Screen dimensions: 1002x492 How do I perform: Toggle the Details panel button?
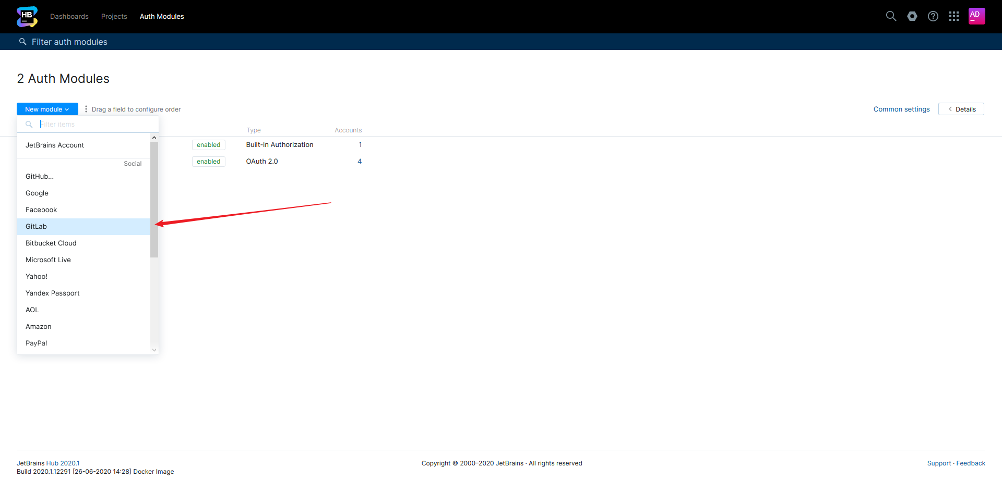961,109
